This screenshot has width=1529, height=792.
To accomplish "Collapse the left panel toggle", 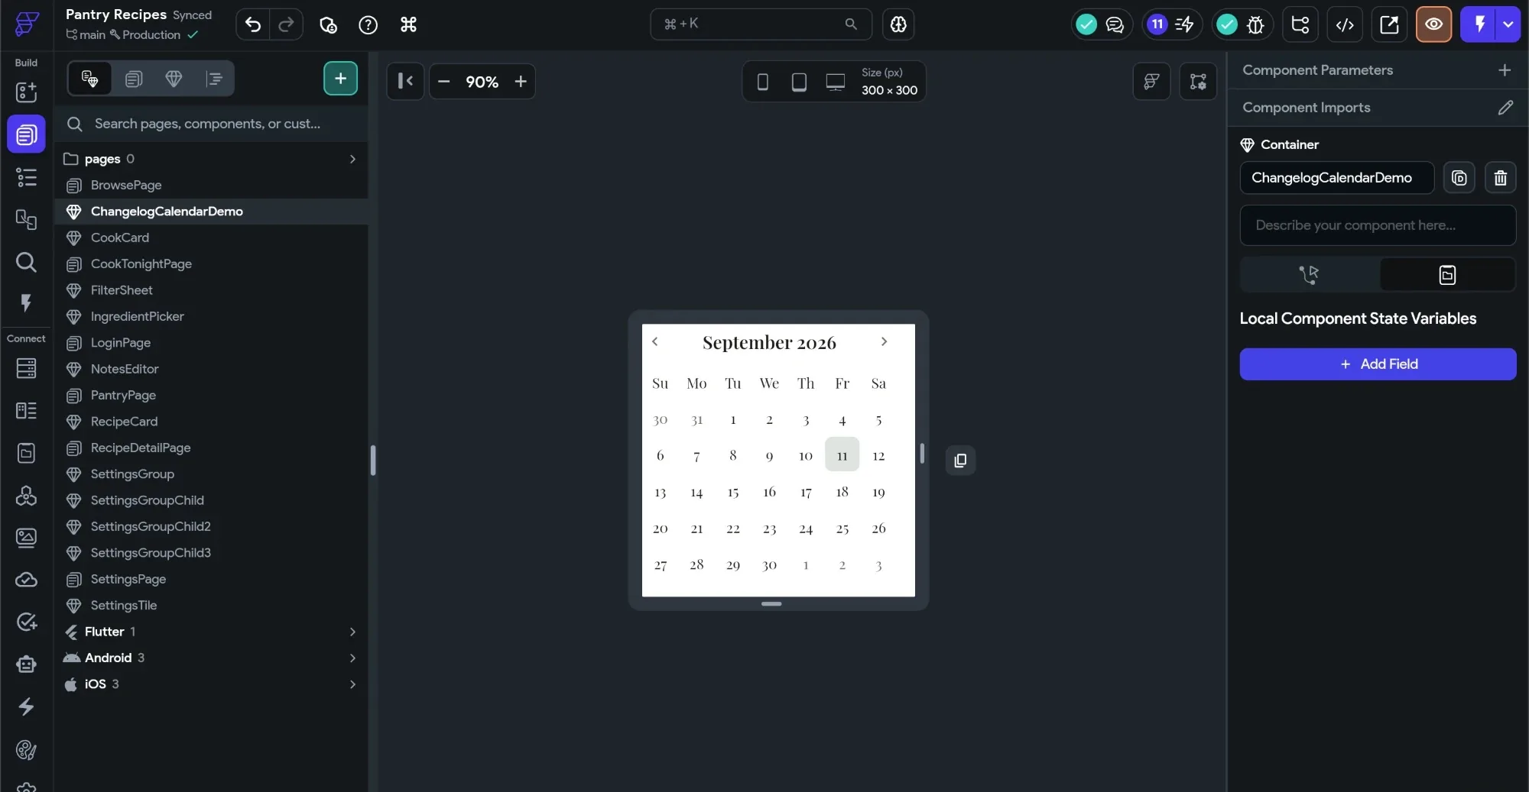I will click(x=405, y=81).
